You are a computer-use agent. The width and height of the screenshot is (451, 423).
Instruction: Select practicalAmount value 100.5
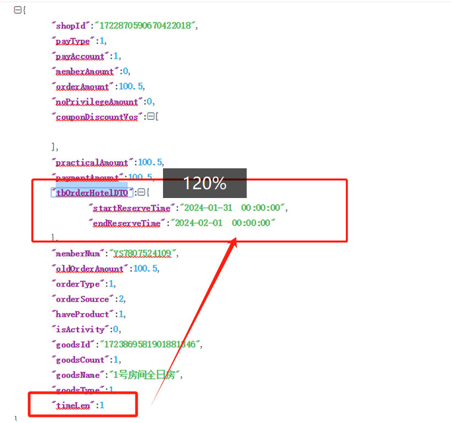(x=150, y=162)
